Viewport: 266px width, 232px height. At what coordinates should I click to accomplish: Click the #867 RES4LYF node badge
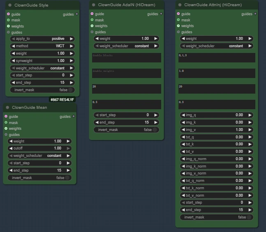62,99
